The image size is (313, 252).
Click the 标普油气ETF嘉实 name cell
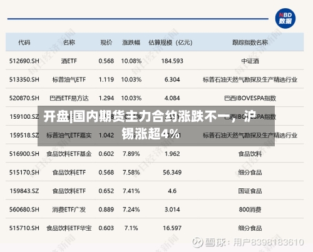click(69, 135)
